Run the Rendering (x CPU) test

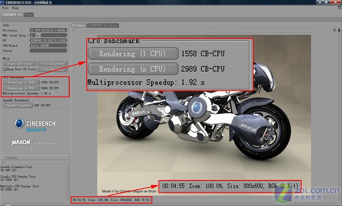(x=21, y=88)
